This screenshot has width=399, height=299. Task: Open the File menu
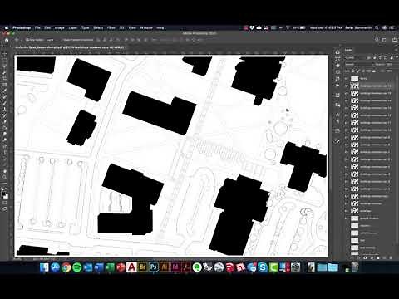(x=37, y=27)
